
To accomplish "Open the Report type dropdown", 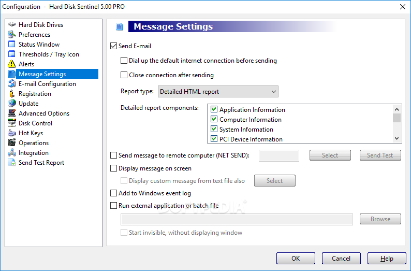I will (x=218, y=92).
